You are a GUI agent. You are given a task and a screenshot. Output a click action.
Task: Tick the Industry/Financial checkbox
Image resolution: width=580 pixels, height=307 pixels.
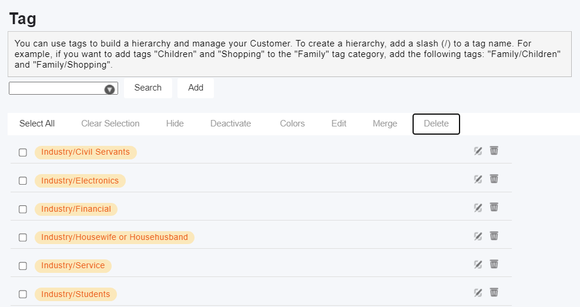(x=23, y=209)
